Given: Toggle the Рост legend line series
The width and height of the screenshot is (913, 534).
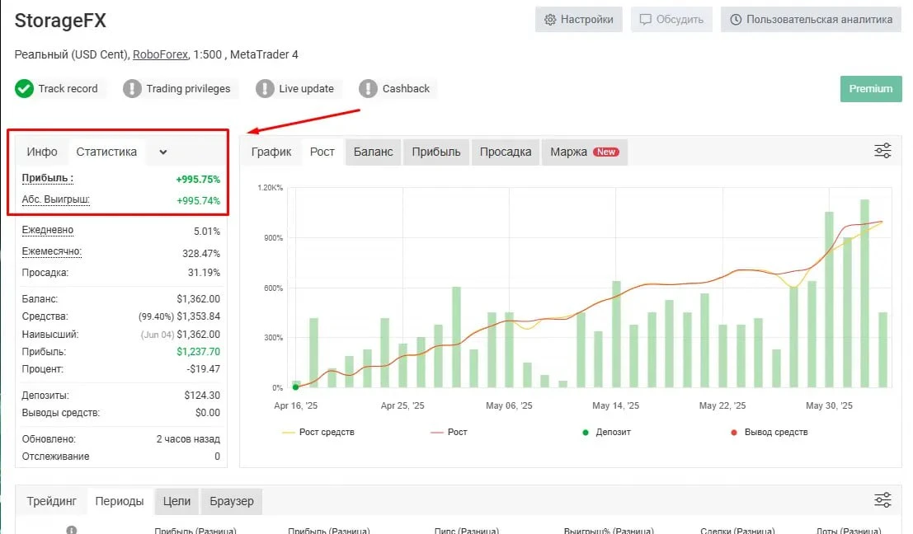Looking at the screenshot, I should [449, 432].
